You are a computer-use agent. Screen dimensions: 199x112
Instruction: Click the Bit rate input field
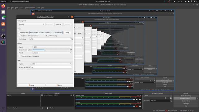pyautogui.click(x=51, y=67)
